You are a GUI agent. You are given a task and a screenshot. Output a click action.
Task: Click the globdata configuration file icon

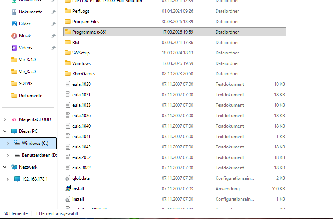pyautogui.click(x=68, y=178)
